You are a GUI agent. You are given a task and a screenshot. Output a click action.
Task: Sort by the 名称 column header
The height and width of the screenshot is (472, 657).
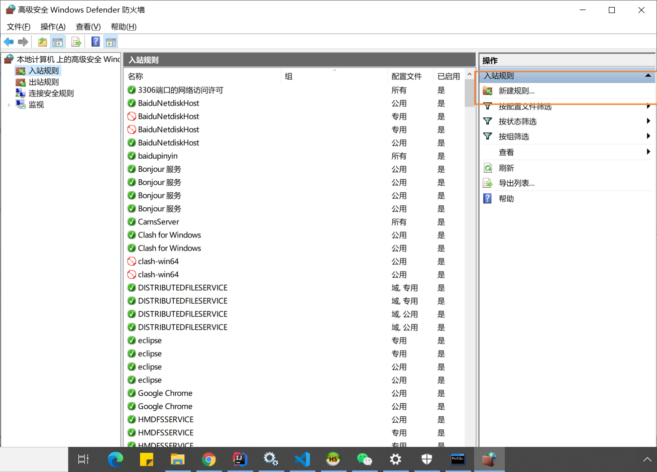[x=202, y=76]
